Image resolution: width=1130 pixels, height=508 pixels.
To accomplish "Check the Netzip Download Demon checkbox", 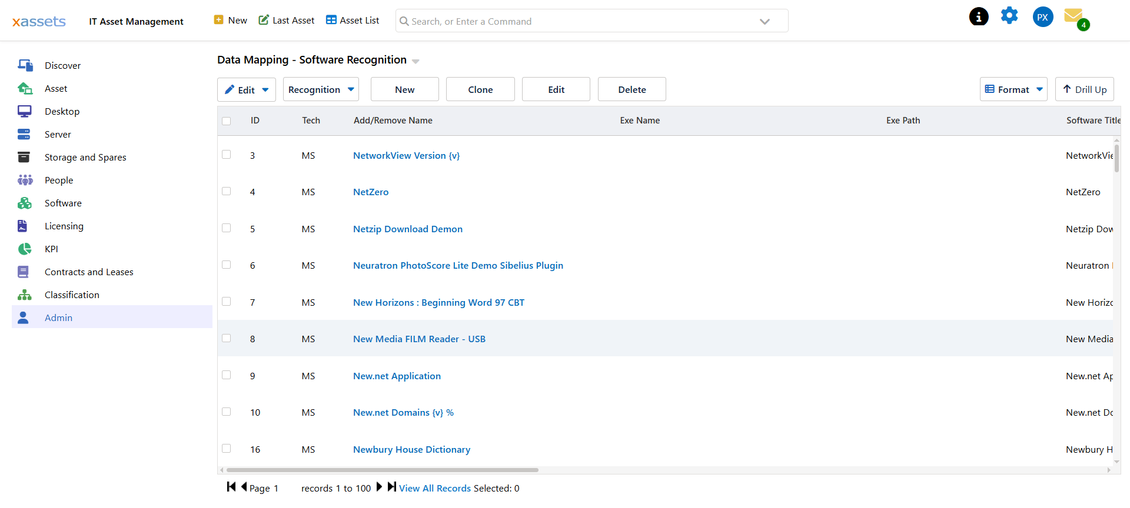I will [x=227, y=228].
